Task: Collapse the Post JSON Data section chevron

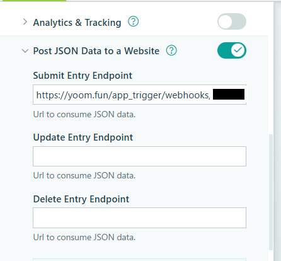Action: (x=25, y=51)
